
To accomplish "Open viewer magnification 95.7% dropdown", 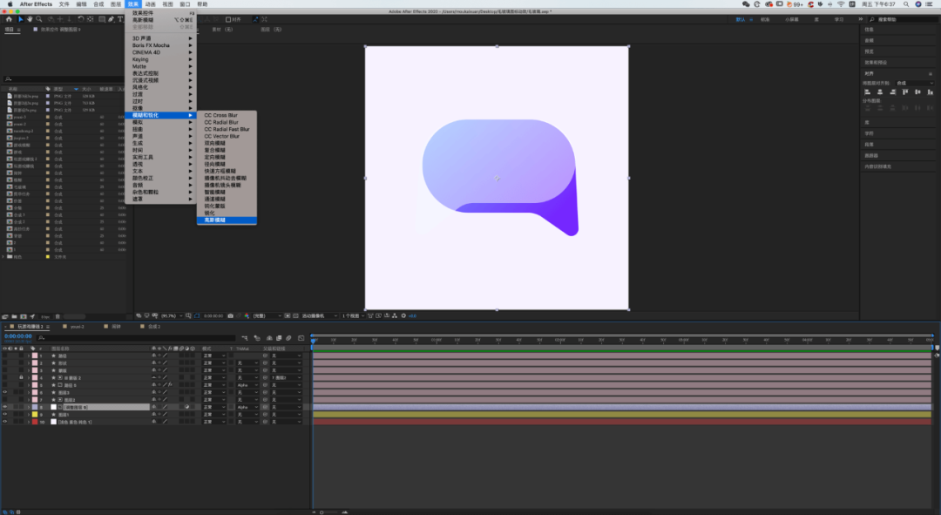I will click(x=171, y=315).
